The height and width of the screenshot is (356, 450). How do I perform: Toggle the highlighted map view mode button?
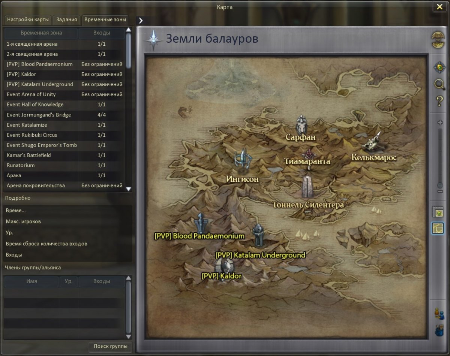438,228
